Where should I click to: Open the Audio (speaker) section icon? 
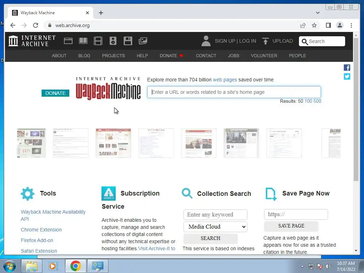coord(113,41)
